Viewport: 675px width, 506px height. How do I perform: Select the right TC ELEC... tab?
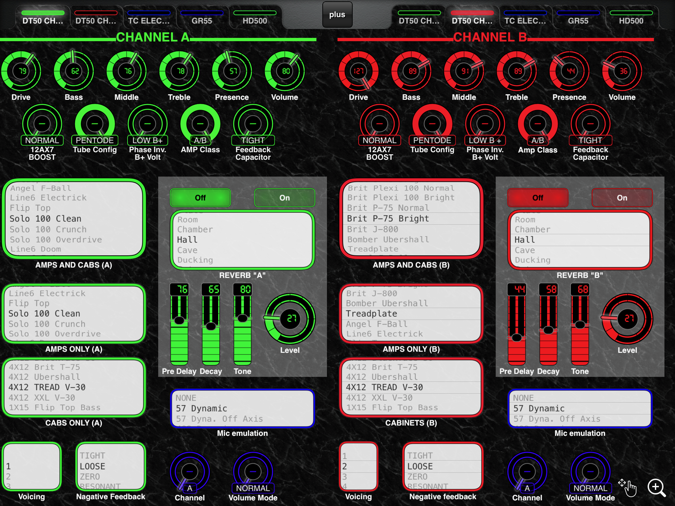pyautogui.click(x=525, y=18)
